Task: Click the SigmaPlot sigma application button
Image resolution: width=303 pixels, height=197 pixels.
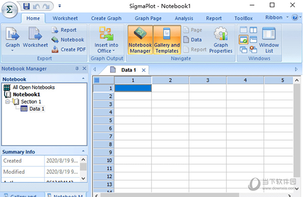Action: 10,10
